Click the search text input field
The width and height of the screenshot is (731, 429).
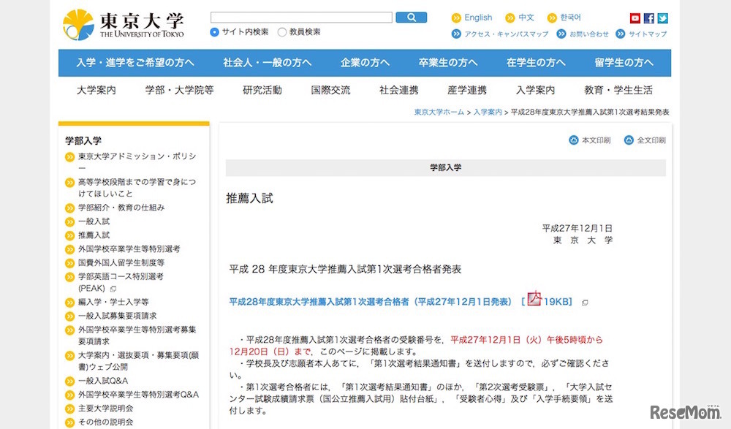(301, 18)
